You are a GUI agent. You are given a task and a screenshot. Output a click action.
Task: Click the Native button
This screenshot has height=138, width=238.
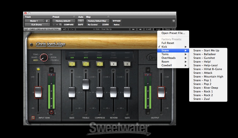[116, 25]
